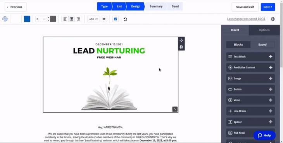This screenshot has height=143, width=283.
Task: Decrease border width with down stepper arrow
Action: [x=48, y=20]
